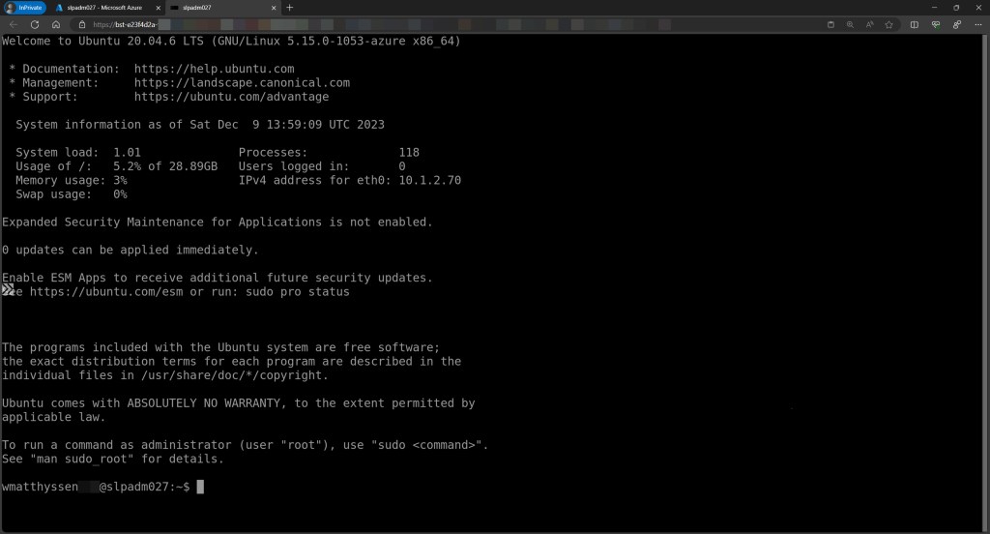
Task: Click the terminal prompt cursor line
Action: [x=200, y=487]
